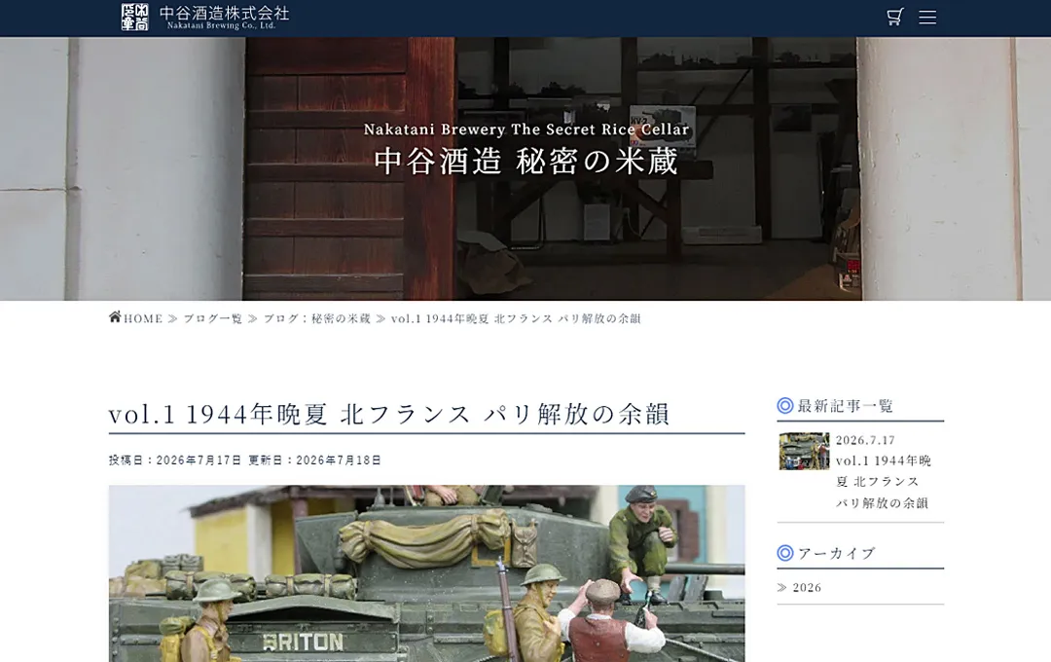Open sidebar post vol.1 1944年晩夏 link
This screenshot has width=1051, height=662.
[884, 482]
